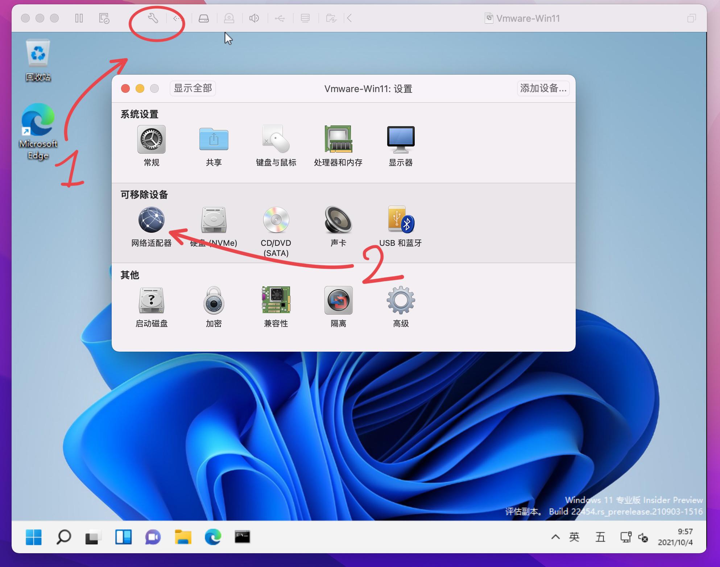Open the Windows Start menu
The width and height of the screenshot is (720, 567).
pyautogui.click(x=34, y=537)
